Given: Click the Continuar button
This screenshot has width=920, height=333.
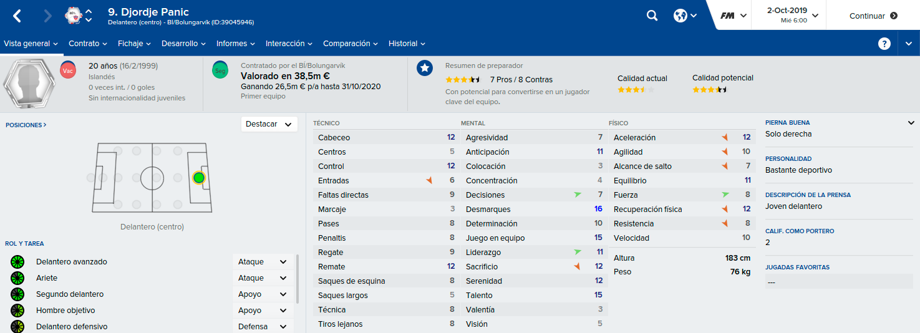Looking at the screenshot, I should click(x=873, y=16).
